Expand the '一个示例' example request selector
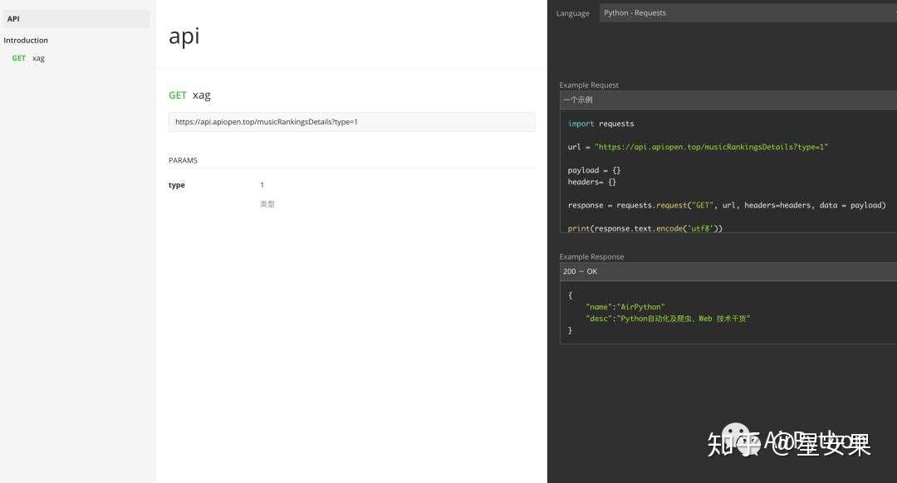Screen dimensions: 897x483 (728, 100)
